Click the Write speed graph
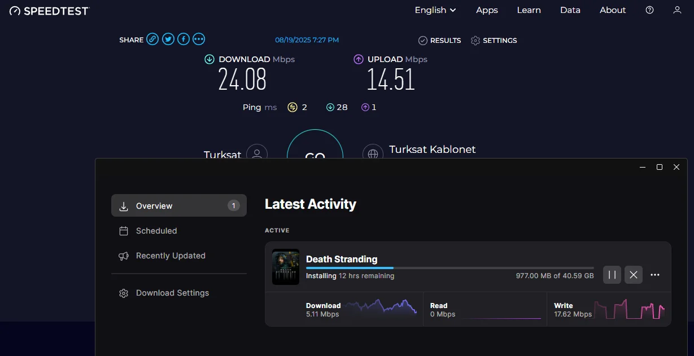 click(x=629, y=309)
